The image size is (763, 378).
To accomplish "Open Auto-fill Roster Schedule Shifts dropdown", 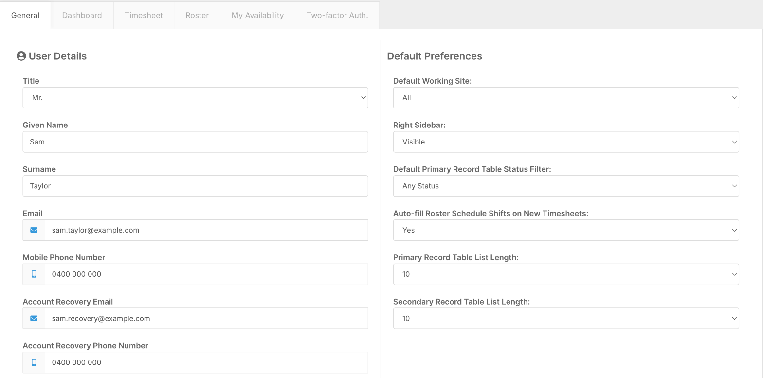I will pyautogui.click(x=566, y=230).
